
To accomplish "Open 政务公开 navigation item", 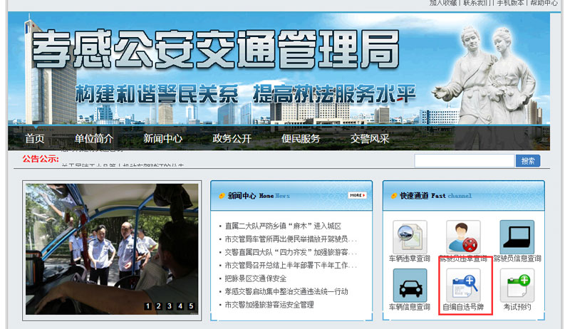I will [x=232, y=138].
